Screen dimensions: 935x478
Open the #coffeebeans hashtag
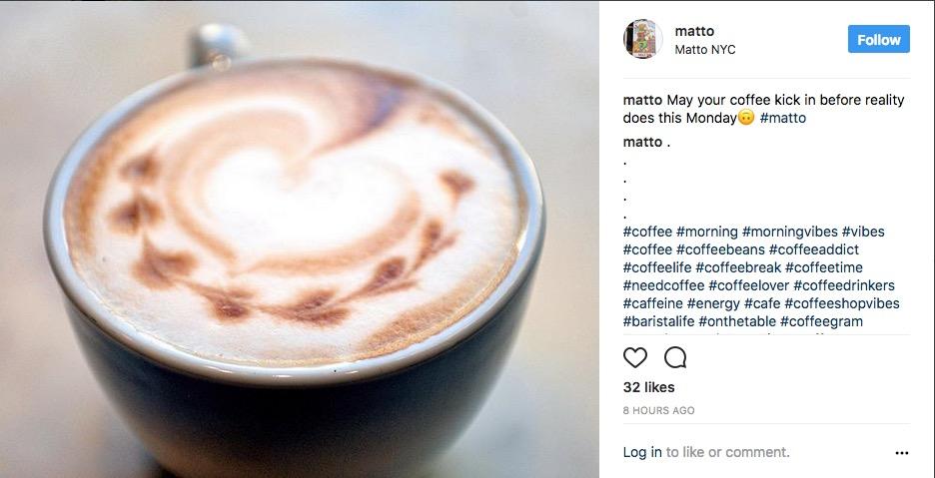tap(720, 249)
